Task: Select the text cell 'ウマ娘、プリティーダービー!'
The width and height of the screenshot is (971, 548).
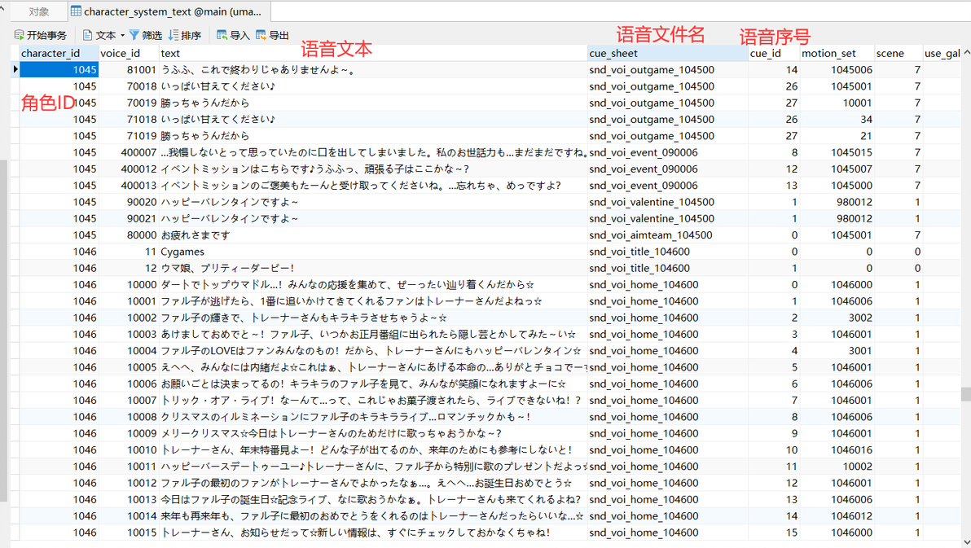Action: coord(373,268)
